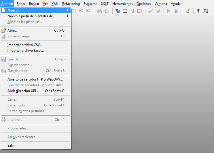This screenshot has height=153, width=214.
Task: Click Añadir a las plantillas... entry
Action: pos(35,22)
